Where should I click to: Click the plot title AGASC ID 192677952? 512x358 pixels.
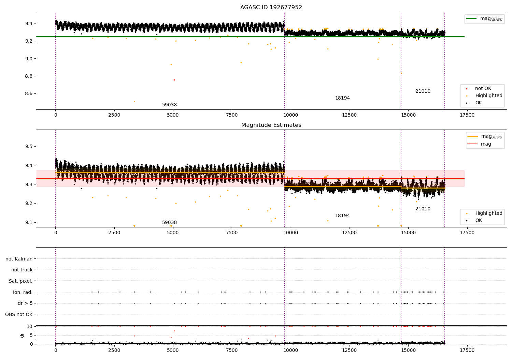tap(271, 8)
